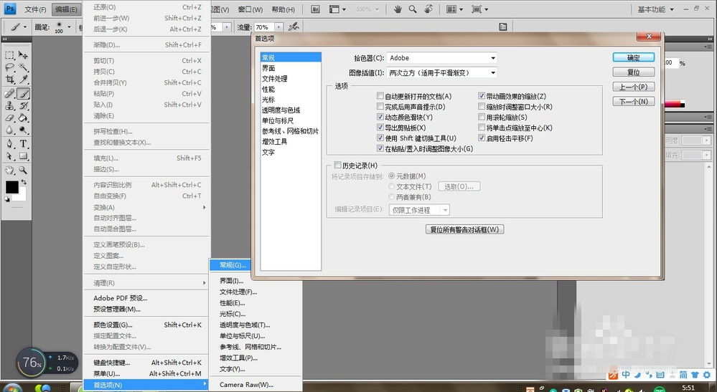Toggle 用滚轮缩放(S) checkbox
The width and height of the screenshot is (717, 392).
pos(482,117)
